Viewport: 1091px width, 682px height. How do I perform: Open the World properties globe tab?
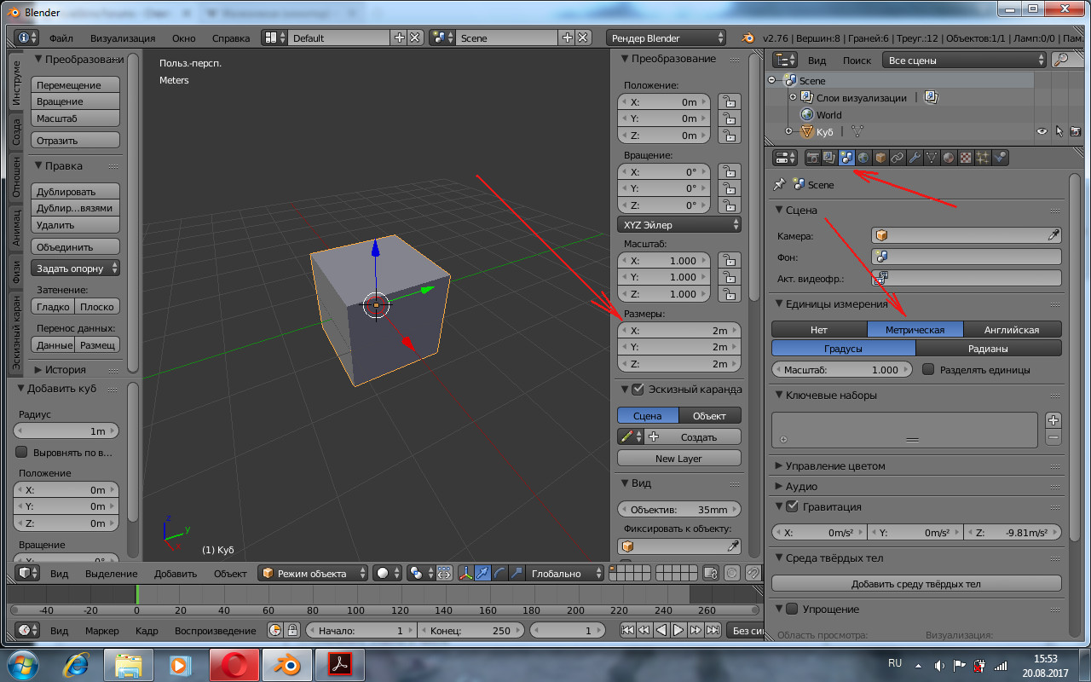point(864,158)
